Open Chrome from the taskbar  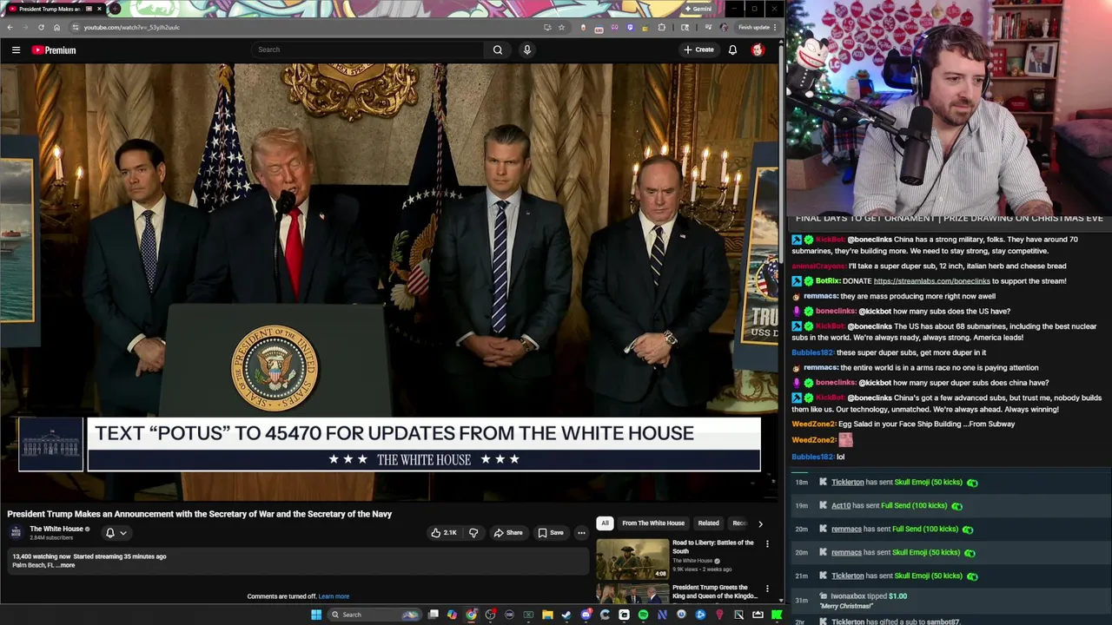pos(471,615)
